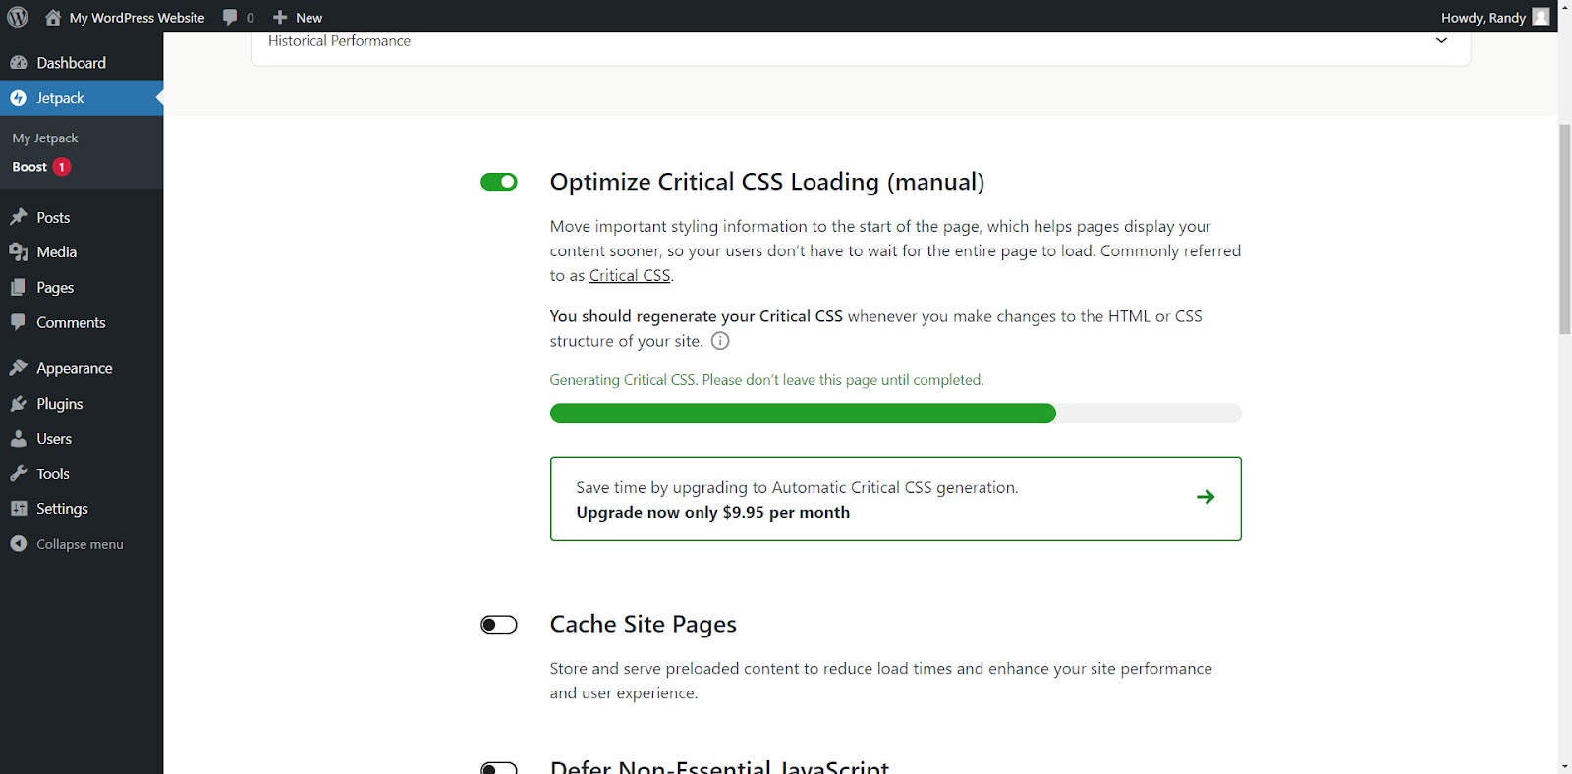
Task: Expand the Historical Performance chevron
Action: [1441, 41]
